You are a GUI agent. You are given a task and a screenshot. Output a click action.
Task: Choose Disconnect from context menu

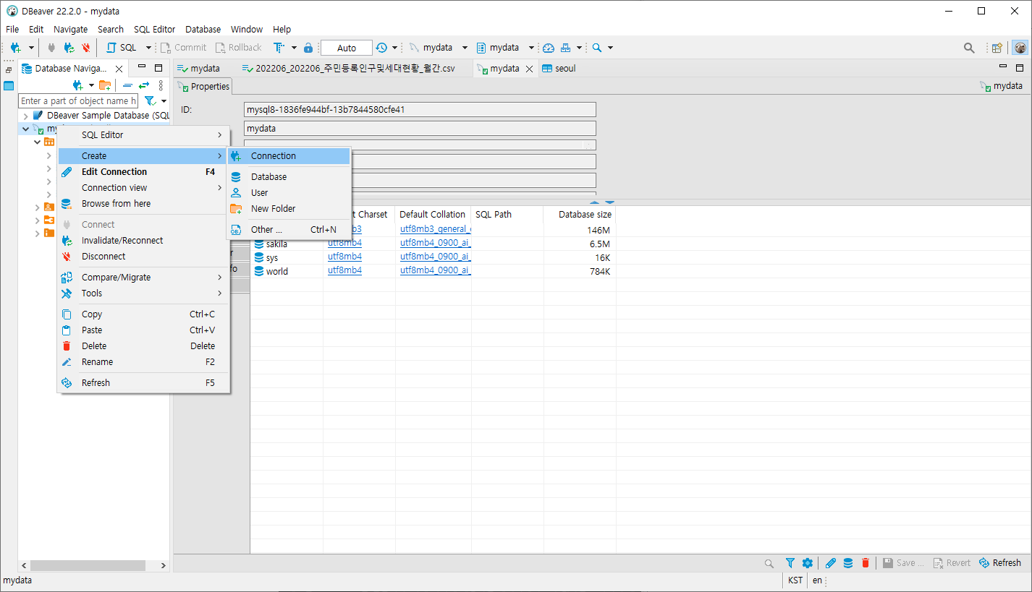point(143,257)
